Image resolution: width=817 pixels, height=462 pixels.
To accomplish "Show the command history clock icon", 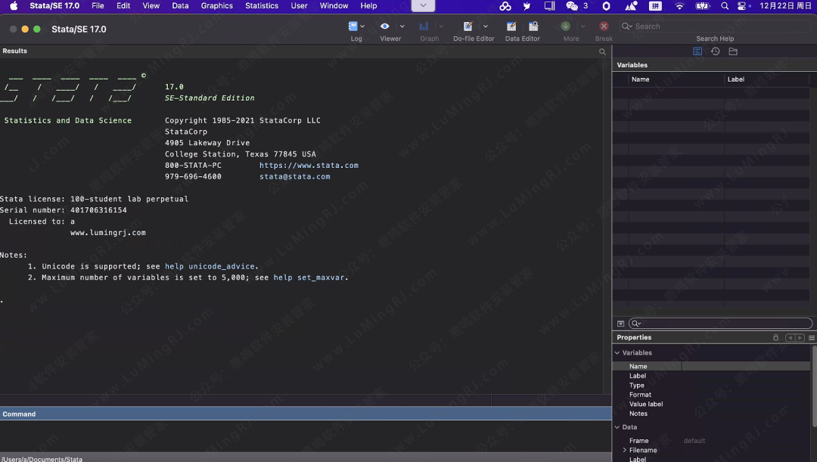I will pyautogui.click(x=715, y=51).
